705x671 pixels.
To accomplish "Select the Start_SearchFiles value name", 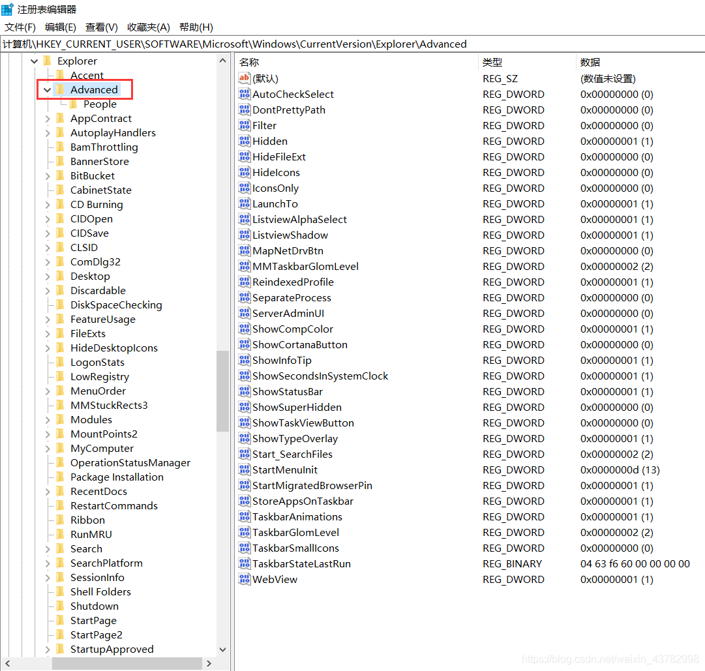I will click(292, 455).
